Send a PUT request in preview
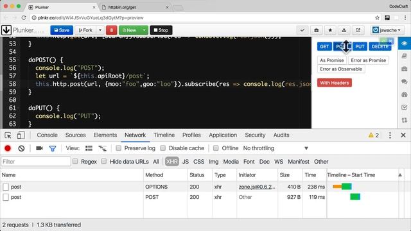 click(360, 47)
